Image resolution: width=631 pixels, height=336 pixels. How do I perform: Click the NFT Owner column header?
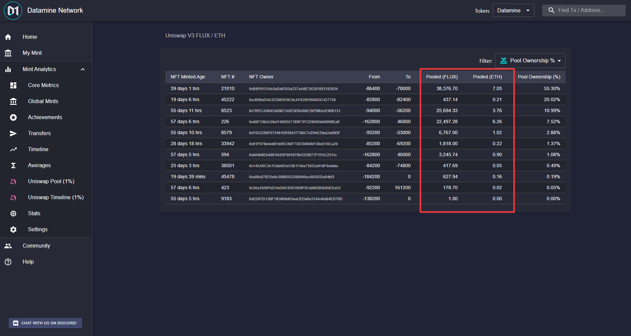pos(261,77)
